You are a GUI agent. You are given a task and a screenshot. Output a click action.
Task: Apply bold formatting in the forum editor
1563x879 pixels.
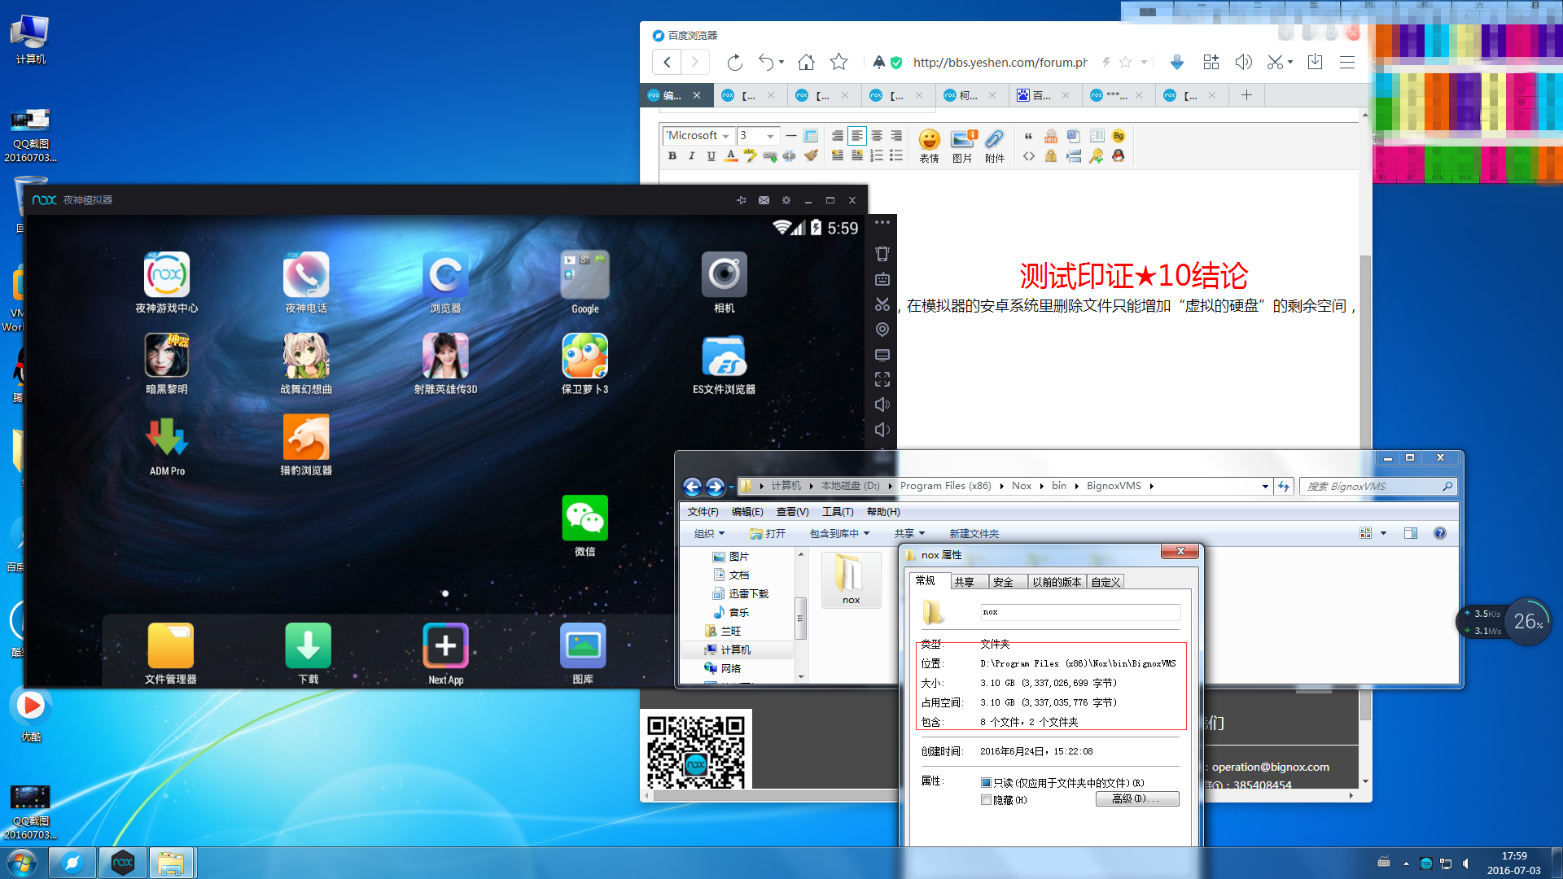[672, 155]
